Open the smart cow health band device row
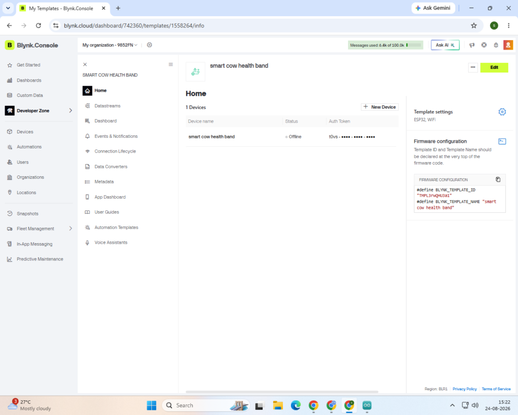This screenshot has height=415, width=518. [x=291, y=137]
